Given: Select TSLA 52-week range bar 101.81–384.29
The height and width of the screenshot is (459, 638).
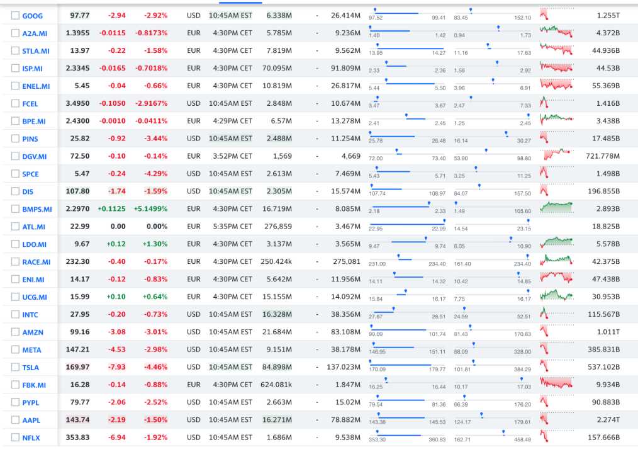Looking at the screenshot, I should point(492,366).
